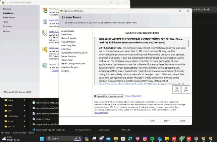Open Instagram from the taskbar
217x142 pixels.
pos(145,139)
